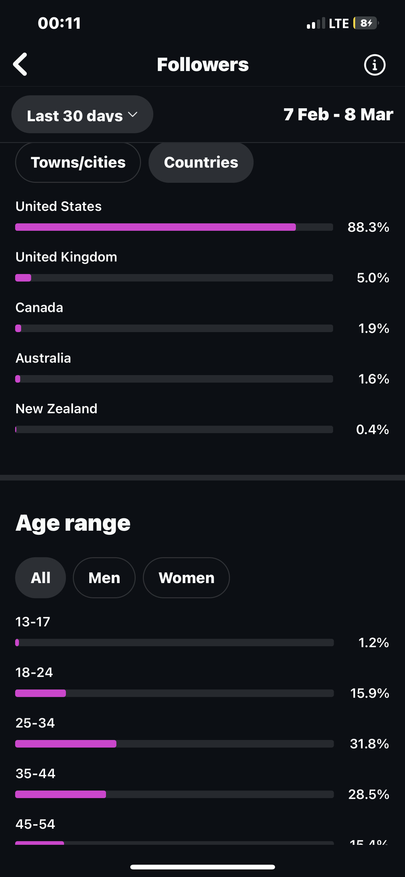405x877 pixels.
Task: Open the info icon in header
Action: click(374, 65)
